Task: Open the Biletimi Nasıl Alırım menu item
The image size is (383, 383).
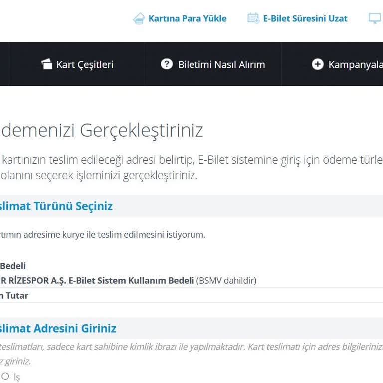Action: click(x=221, y=65)
